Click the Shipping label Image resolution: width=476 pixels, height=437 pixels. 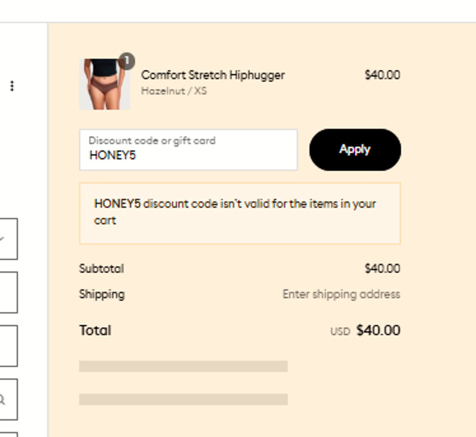tap(102, 294)
